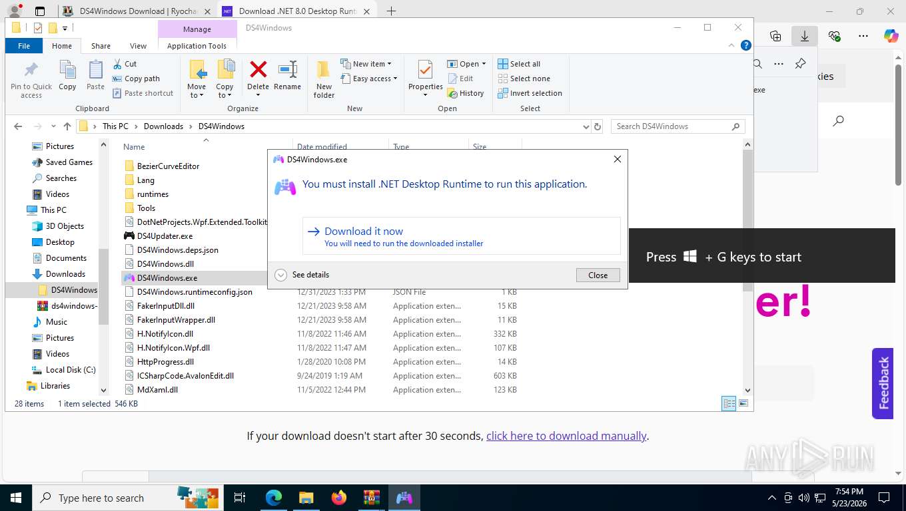
Task: Open the Open dropdown in ribbon
Action: [x=466, y=64]
